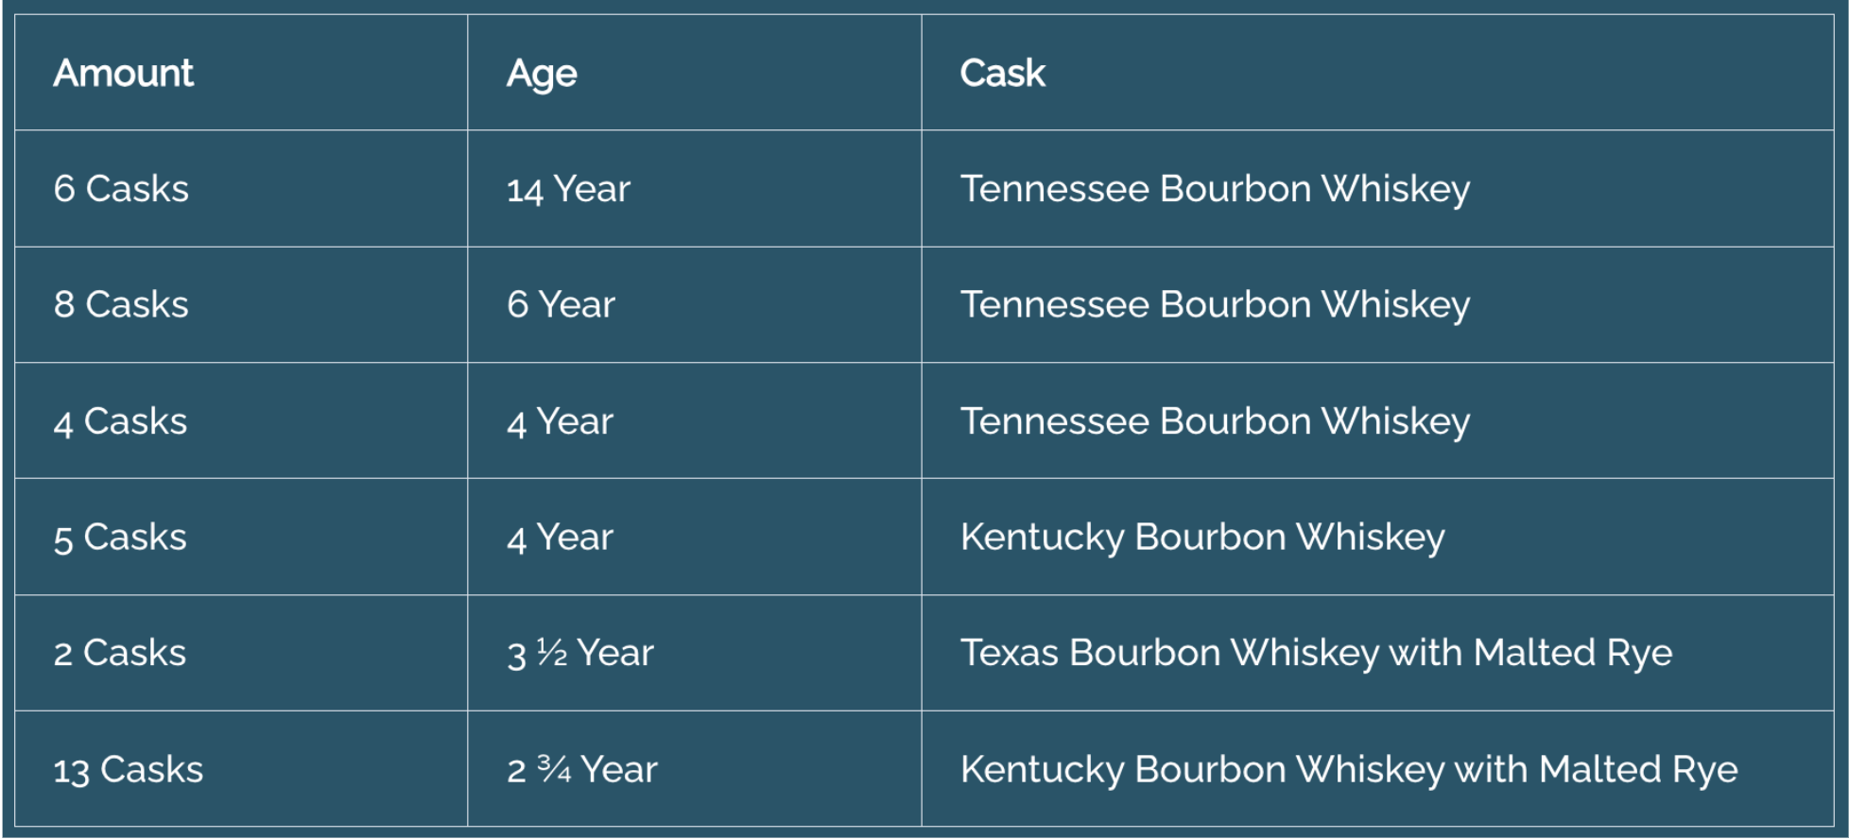This screenshot has width=1849, height=839.
Task: Click the Cask column header
Action: point(1003,73)
